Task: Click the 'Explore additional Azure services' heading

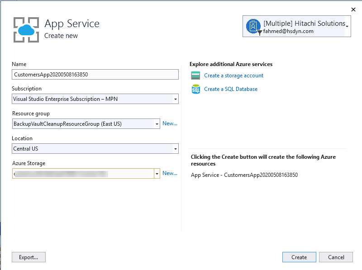Action: tap(231, 64)
